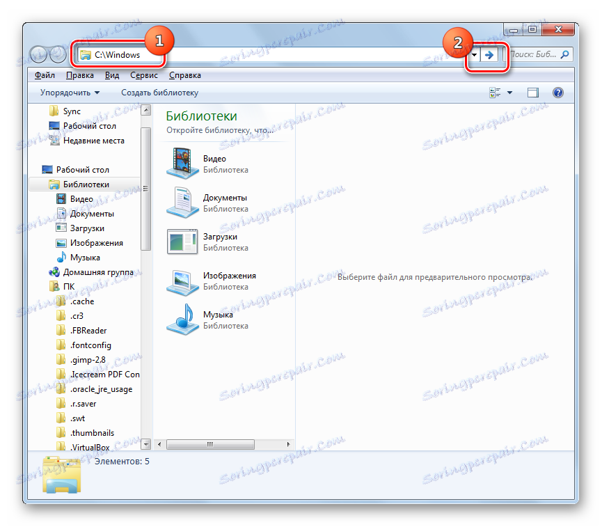This screenshot has width=602, height=527.
Task: Select .thumbnails folder in tree
Action: point(85,433)
